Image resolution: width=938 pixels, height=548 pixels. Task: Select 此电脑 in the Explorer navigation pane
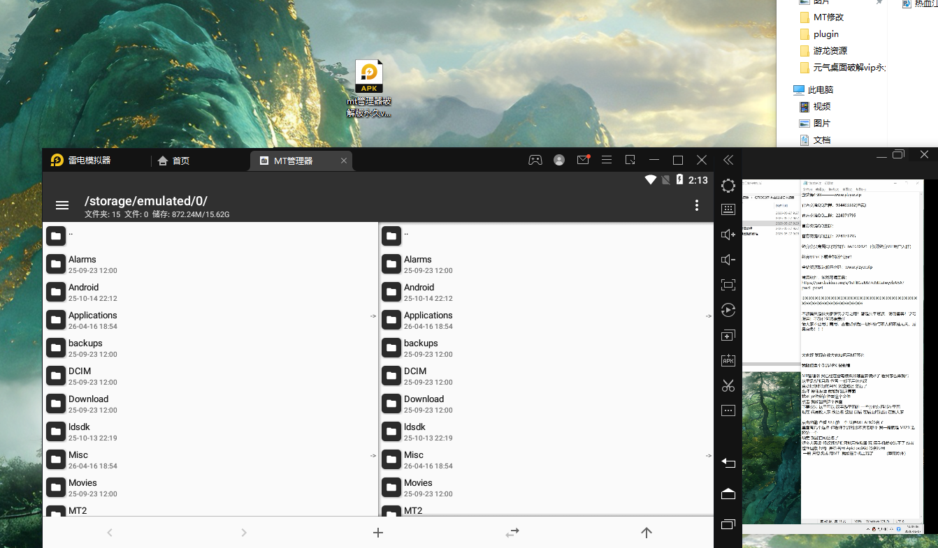point(814,90)
